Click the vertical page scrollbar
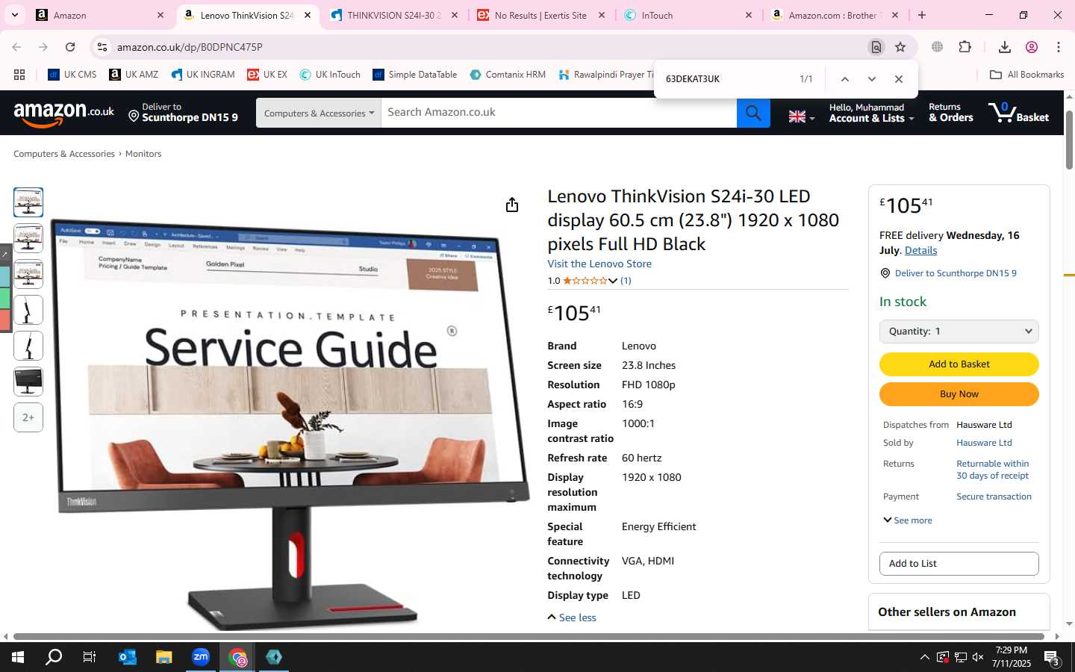The height and width of the screenshot is (672, 1075). pyautogui.click(x=1069, y=140)
